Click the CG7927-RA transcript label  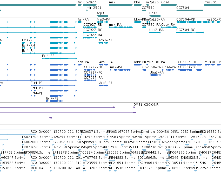pyautogui.click(x=93, y=35)
